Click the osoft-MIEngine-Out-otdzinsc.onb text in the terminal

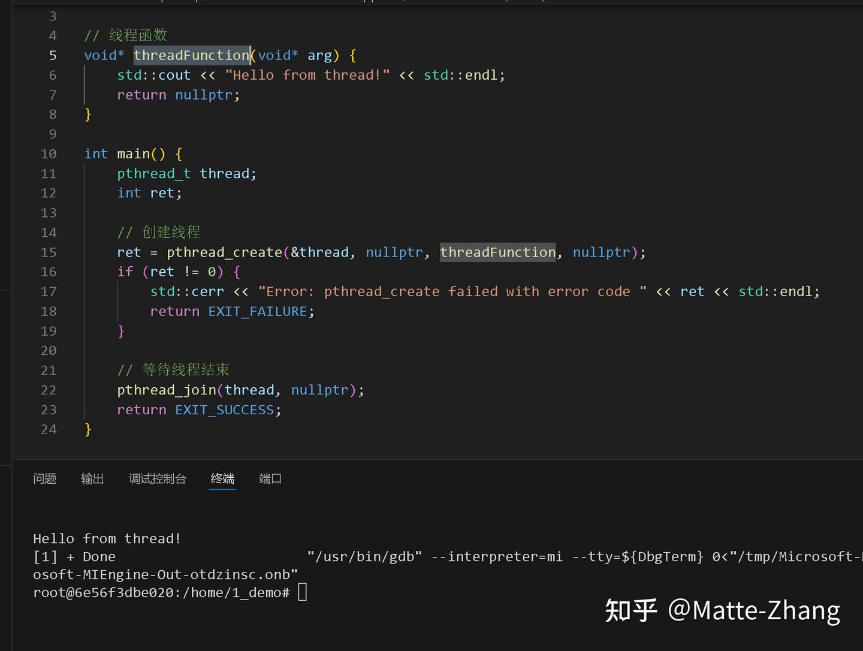[x=165, y=575]
